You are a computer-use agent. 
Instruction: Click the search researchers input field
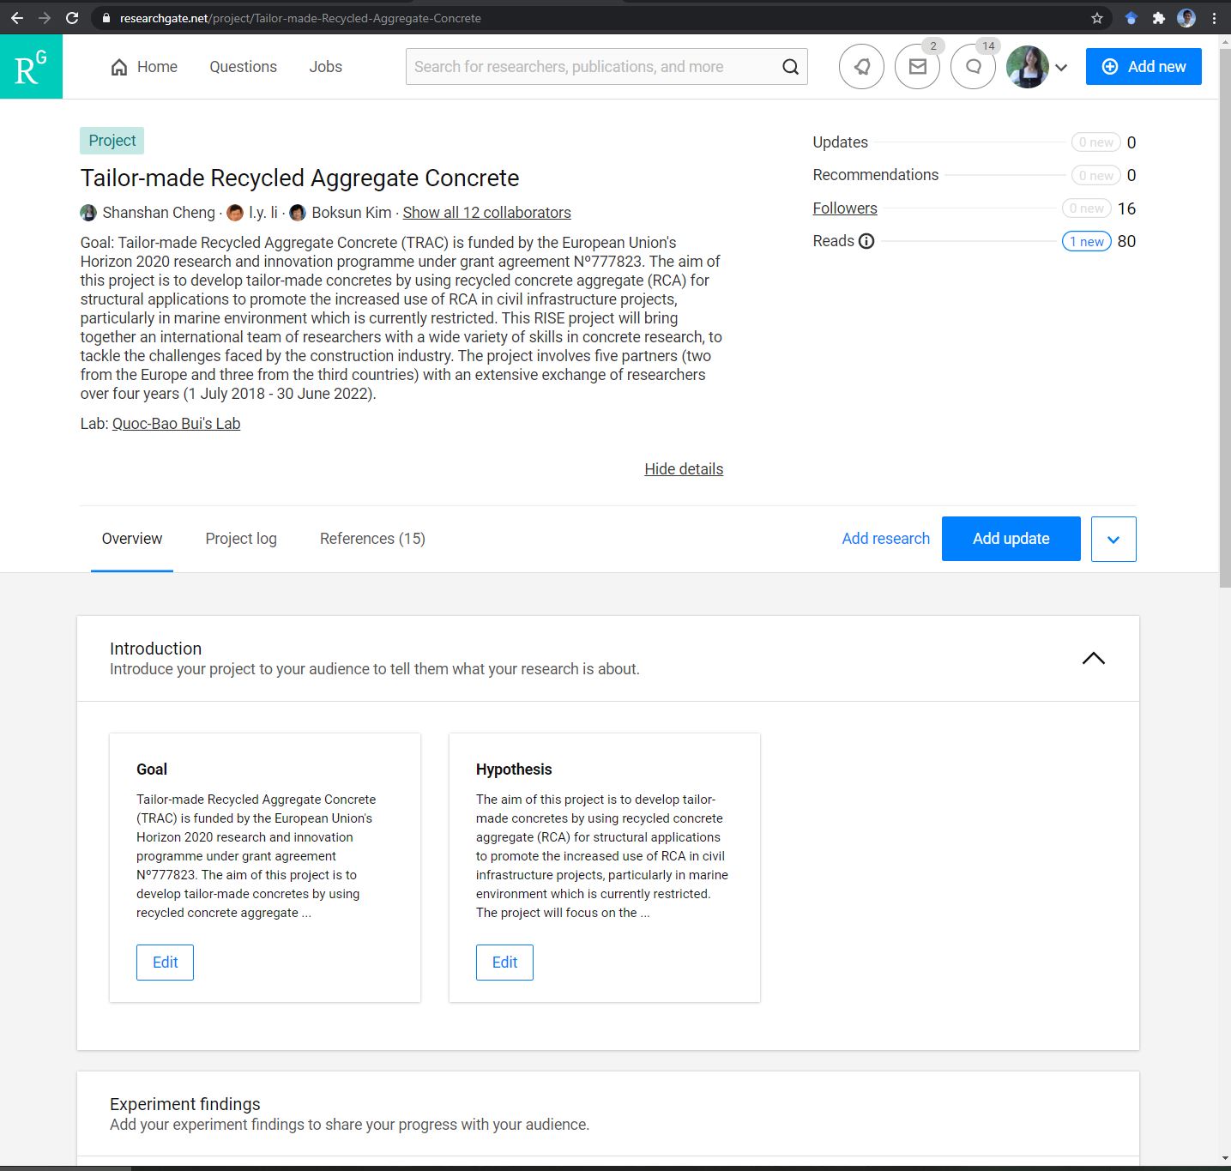[592, 67]
